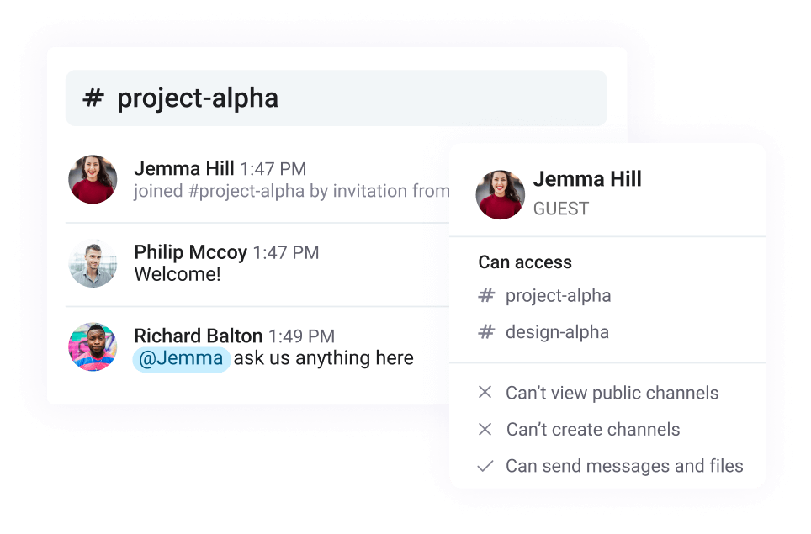Expand the Can access section
Image resolution: width=811 pixels, height=534 pixels.
point(524,262)
